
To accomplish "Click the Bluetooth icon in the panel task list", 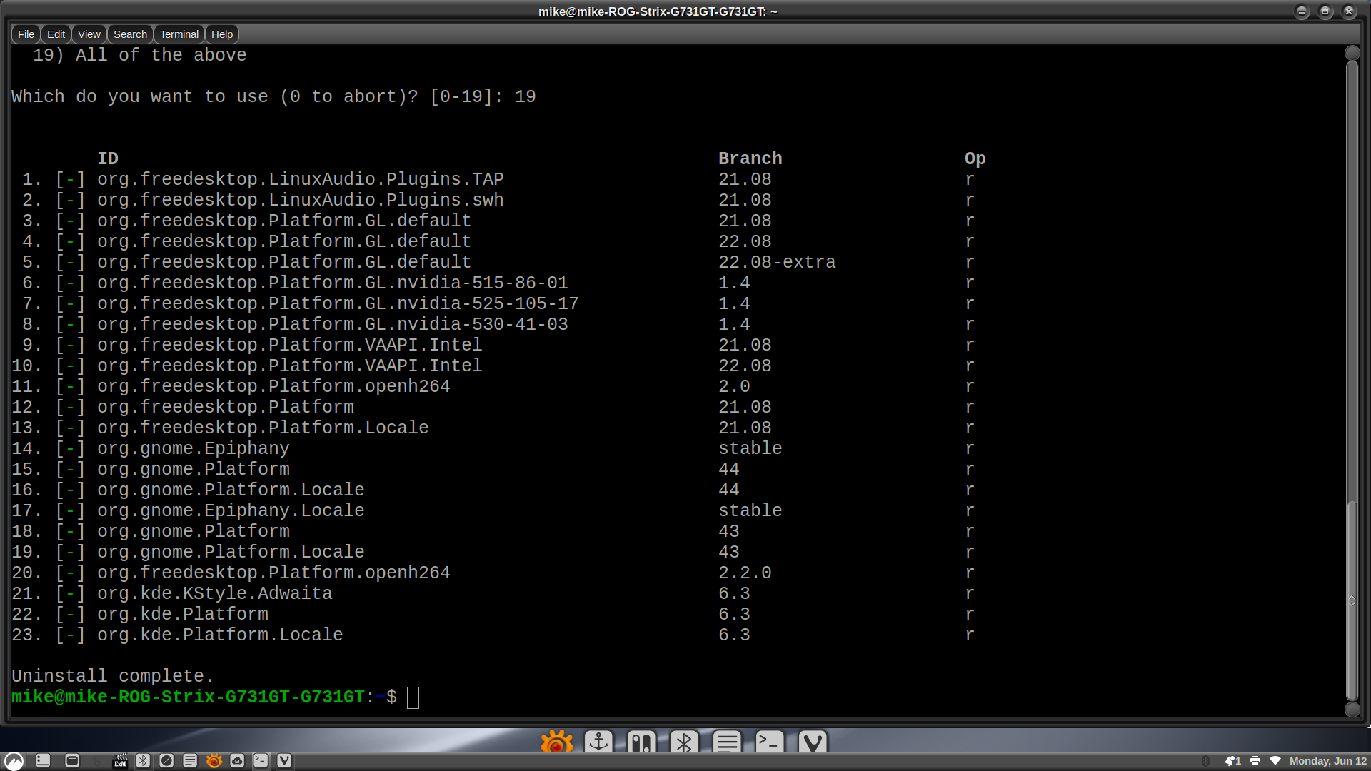I will [x=143, y=761].
